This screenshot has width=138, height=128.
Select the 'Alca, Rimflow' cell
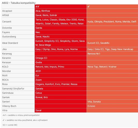point(60,11)
